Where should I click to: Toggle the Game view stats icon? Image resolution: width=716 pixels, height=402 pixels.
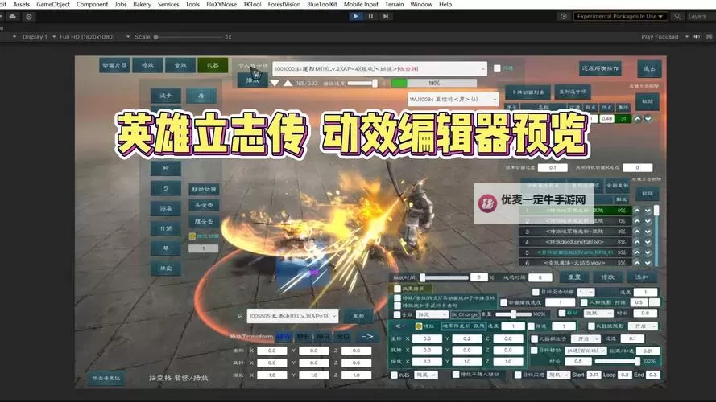[709, 36]
